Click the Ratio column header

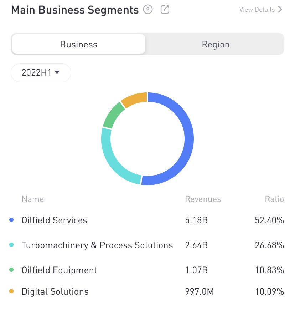click(274, 199)
